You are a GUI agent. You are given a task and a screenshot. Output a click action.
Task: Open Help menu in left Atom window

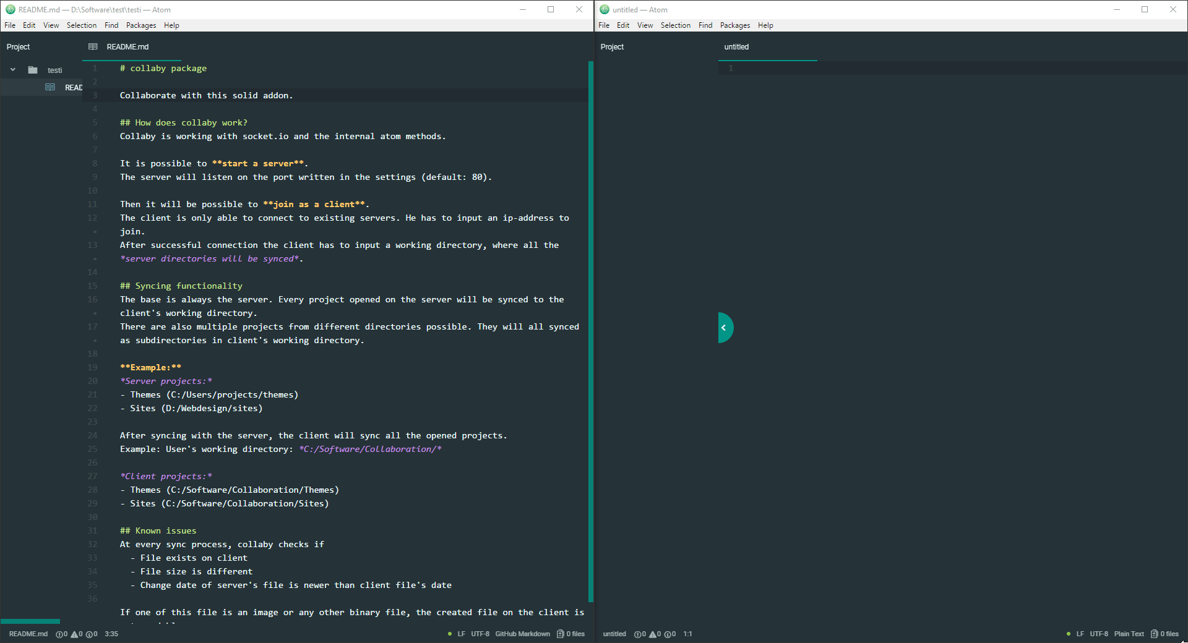coord(171,25)
